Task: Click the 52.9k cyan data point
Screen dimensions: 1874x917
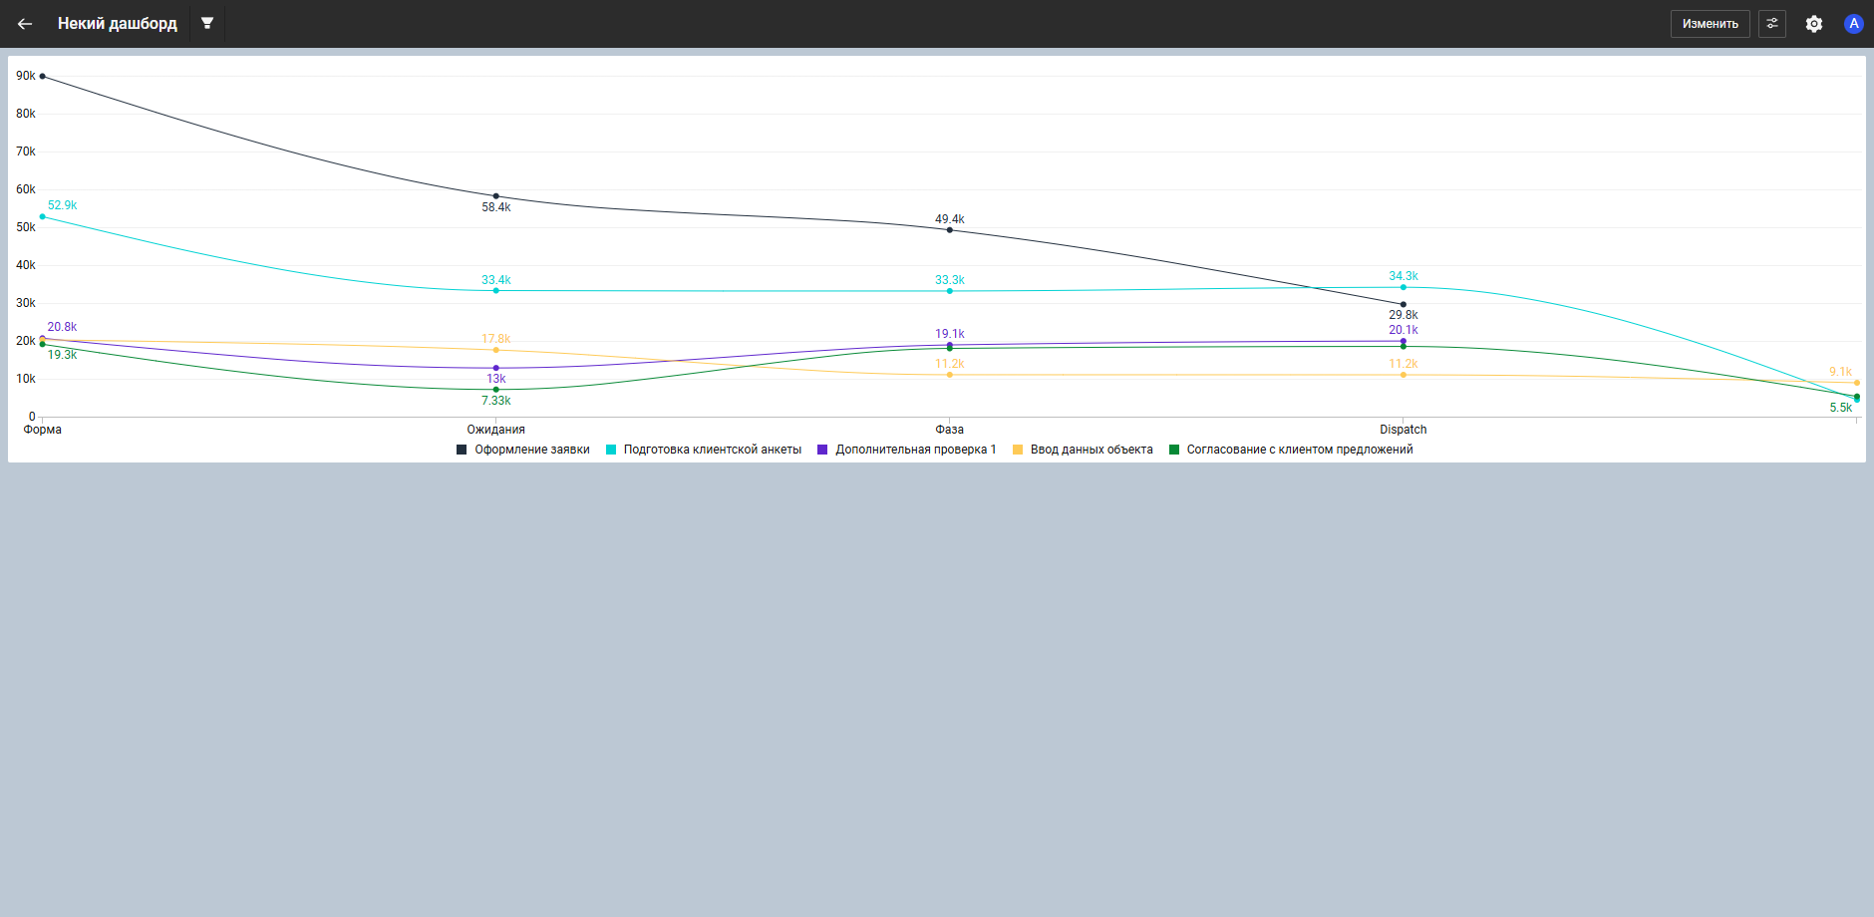Action: click(43, 216)
